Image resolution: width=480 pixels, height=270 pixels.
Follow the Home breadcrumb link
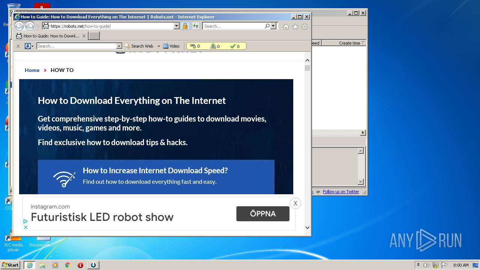click(x=32, y=70)
